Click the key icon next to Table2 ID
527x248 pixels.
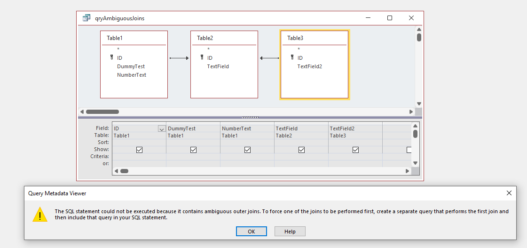click(202, 57)
